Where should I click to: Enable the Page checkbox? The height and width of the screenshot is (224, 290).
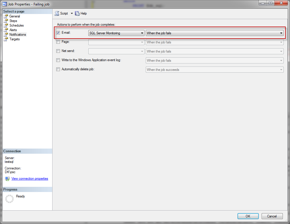tap(58, 42)
